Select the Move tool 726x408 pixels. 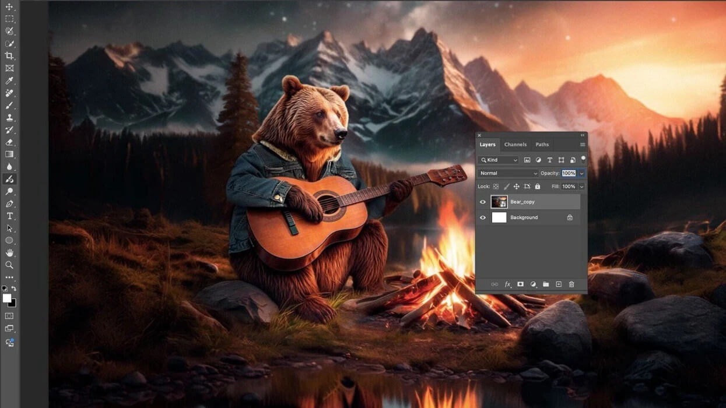9,7
